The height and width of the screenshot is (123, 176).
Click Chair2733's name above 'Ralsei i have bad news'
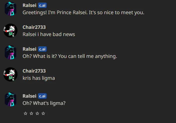(34, 27)
